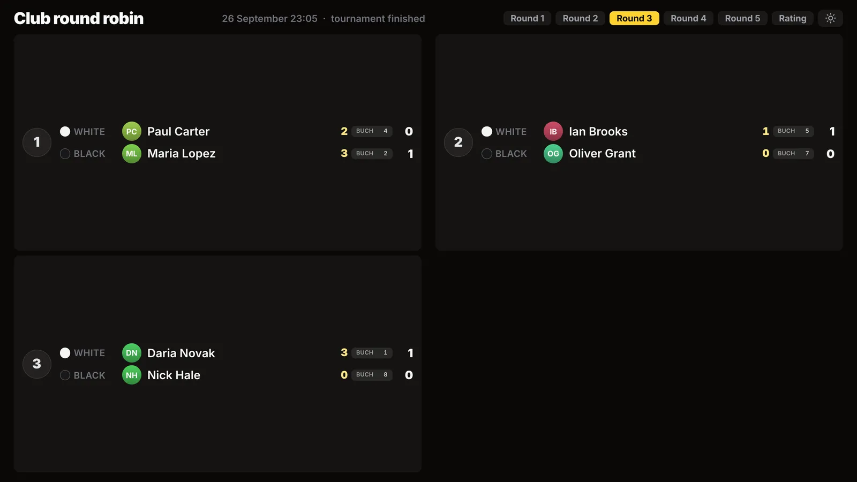Viewport: 857px width, 482px height.
Task: Click Paul Carter's yellow score 2
Action: click(344, 131)
